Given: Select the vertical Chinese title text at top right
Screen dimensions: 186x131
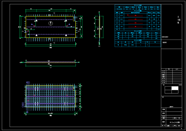Looking at the screenshot, I should [x=179, y=20].
